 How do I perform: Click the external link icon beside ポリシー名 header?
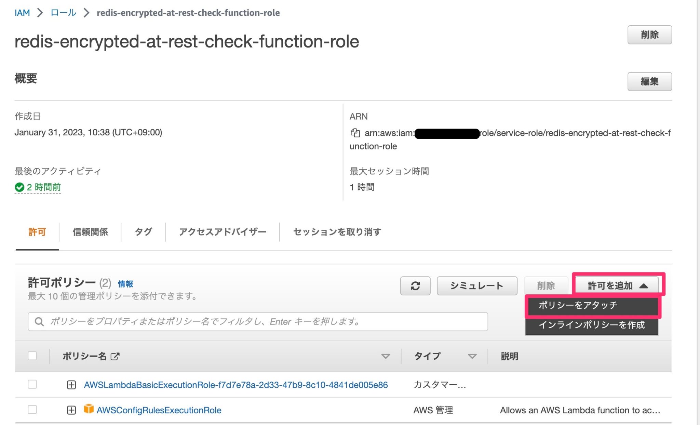click(115, 356)
